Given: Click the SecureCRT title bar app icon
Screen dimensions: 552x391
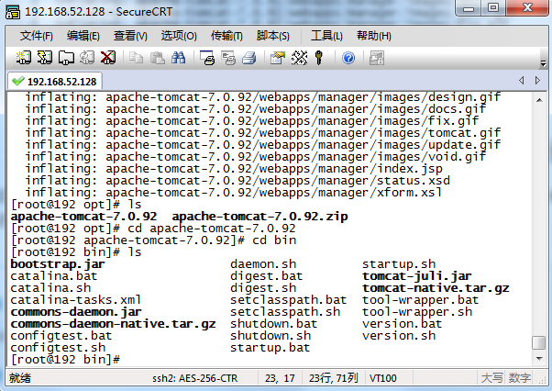Looking at the screenshot, I should (13, 12).
